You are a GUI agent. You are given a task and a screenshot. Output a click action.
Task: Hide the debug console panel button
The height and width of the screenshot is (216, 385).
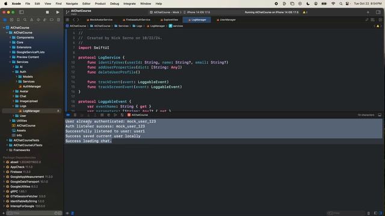[x=380, y=115]
